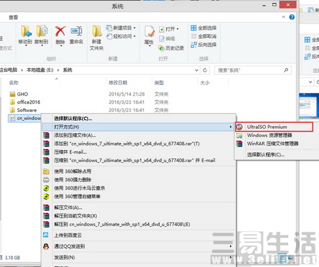The height and width of the screenshot is (267, 319).
Task: Open Help with the blue question mark
Action: [292, 18]
